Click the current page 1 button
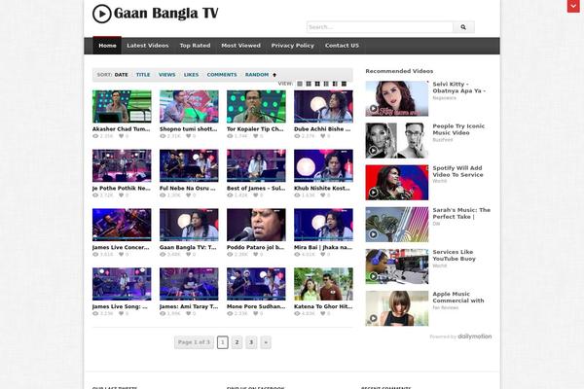This screenshot has height=389, width=584. 223,342
